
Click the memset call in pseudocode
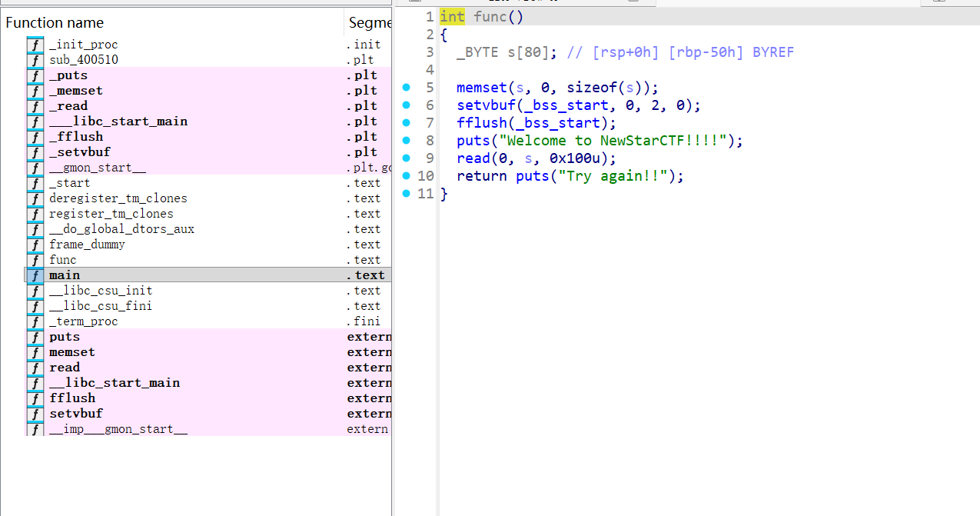[x=481, y=88]
